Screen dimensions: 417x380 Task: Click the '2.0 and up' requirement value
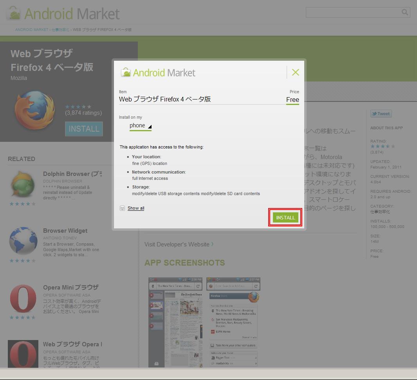pos(380,197)
